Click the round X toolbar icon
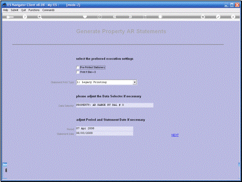 coord(233,17)
